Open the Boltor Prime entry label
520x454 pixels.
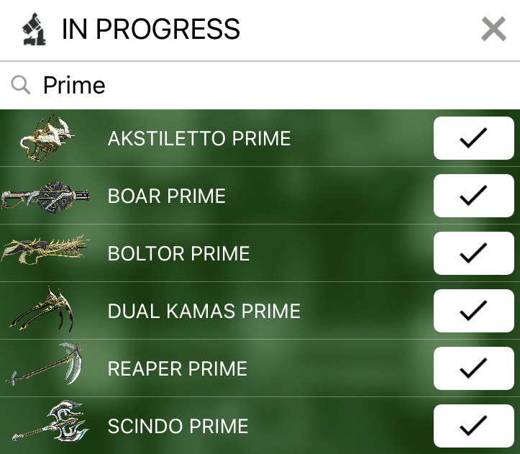(x=178, y=253)
